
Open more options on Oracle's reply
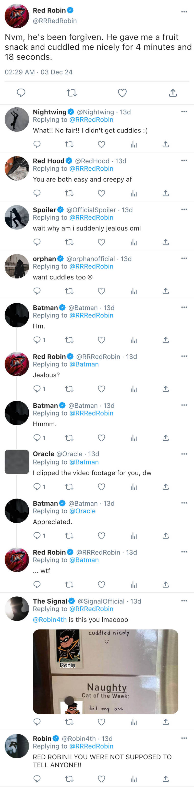pos(184,454)
